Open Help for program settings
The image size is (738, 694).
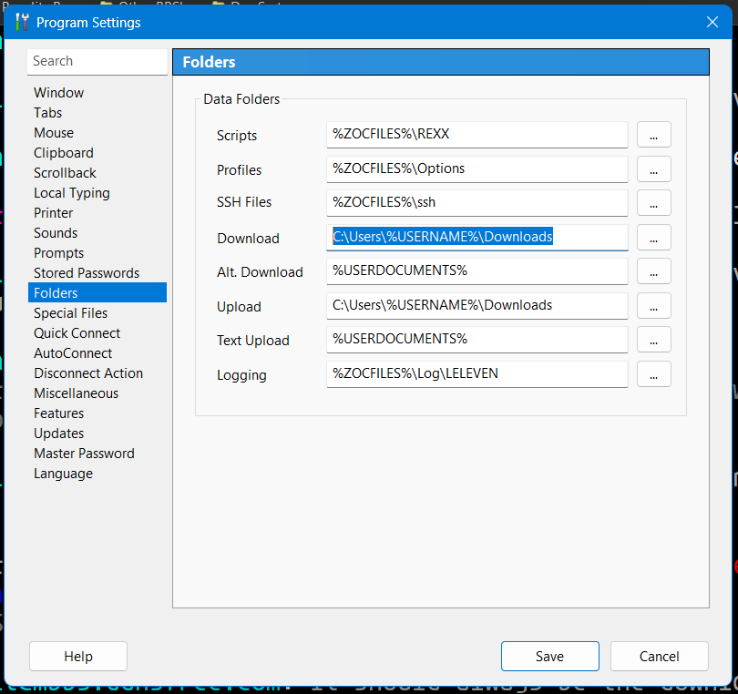tap(78, 656)
